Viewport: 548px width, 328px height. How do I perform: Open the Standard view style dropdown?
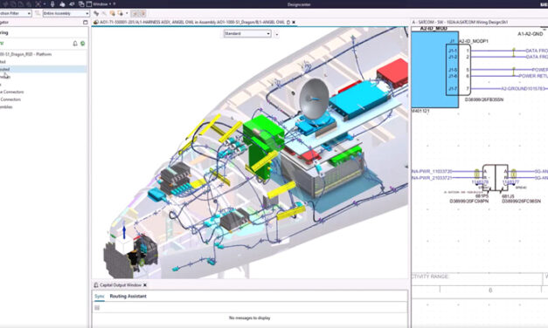pos(247,33)
